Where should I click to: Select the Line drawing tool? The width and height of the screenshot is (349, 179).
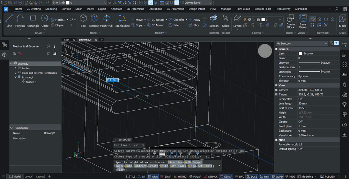(9, 21)
